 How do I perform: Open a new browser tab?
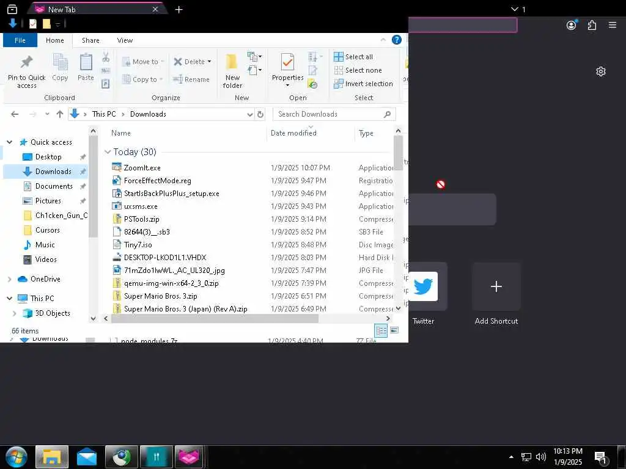click(179, 10)
